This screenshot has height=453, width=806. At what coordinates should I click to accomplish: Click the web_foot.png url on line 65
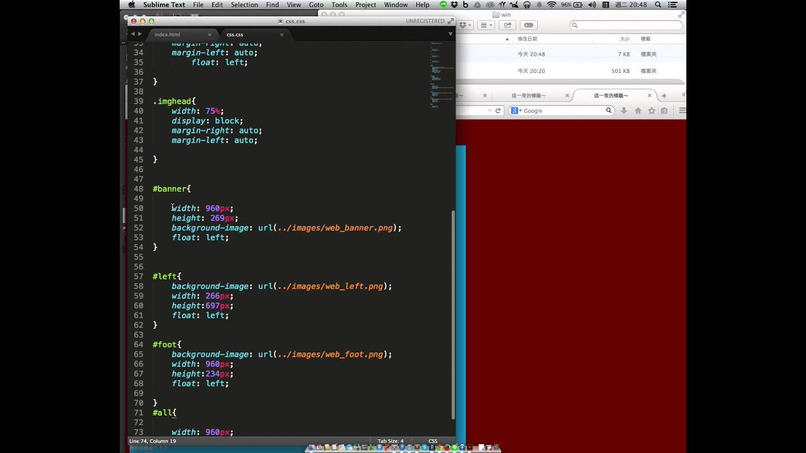pyautogui.click(x=330, y=354)
